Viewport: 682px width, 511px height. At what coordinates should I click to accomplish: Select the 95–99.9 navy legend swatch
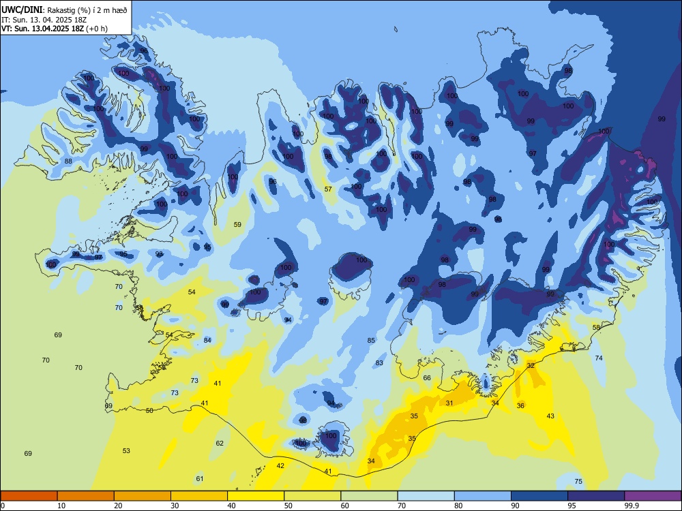click(596, 496)
